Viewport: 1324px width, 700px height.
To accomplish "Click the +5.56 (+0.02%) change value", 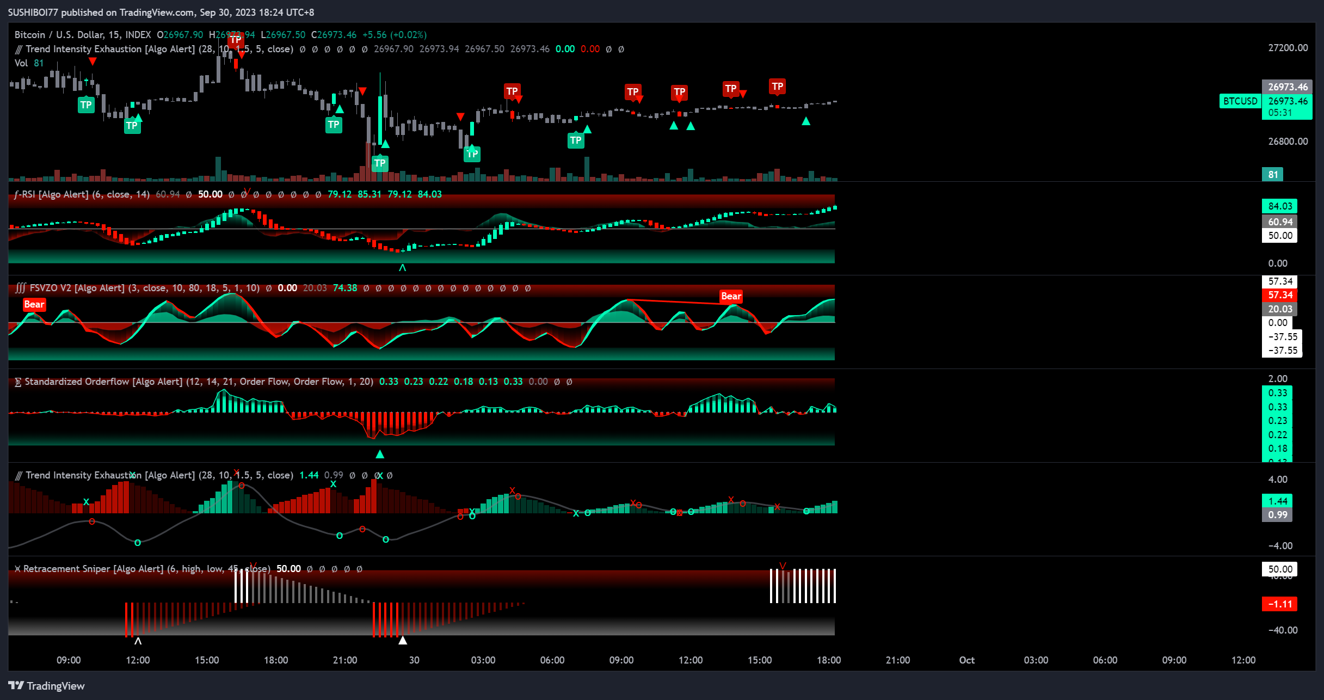I will tap(395, 35).
